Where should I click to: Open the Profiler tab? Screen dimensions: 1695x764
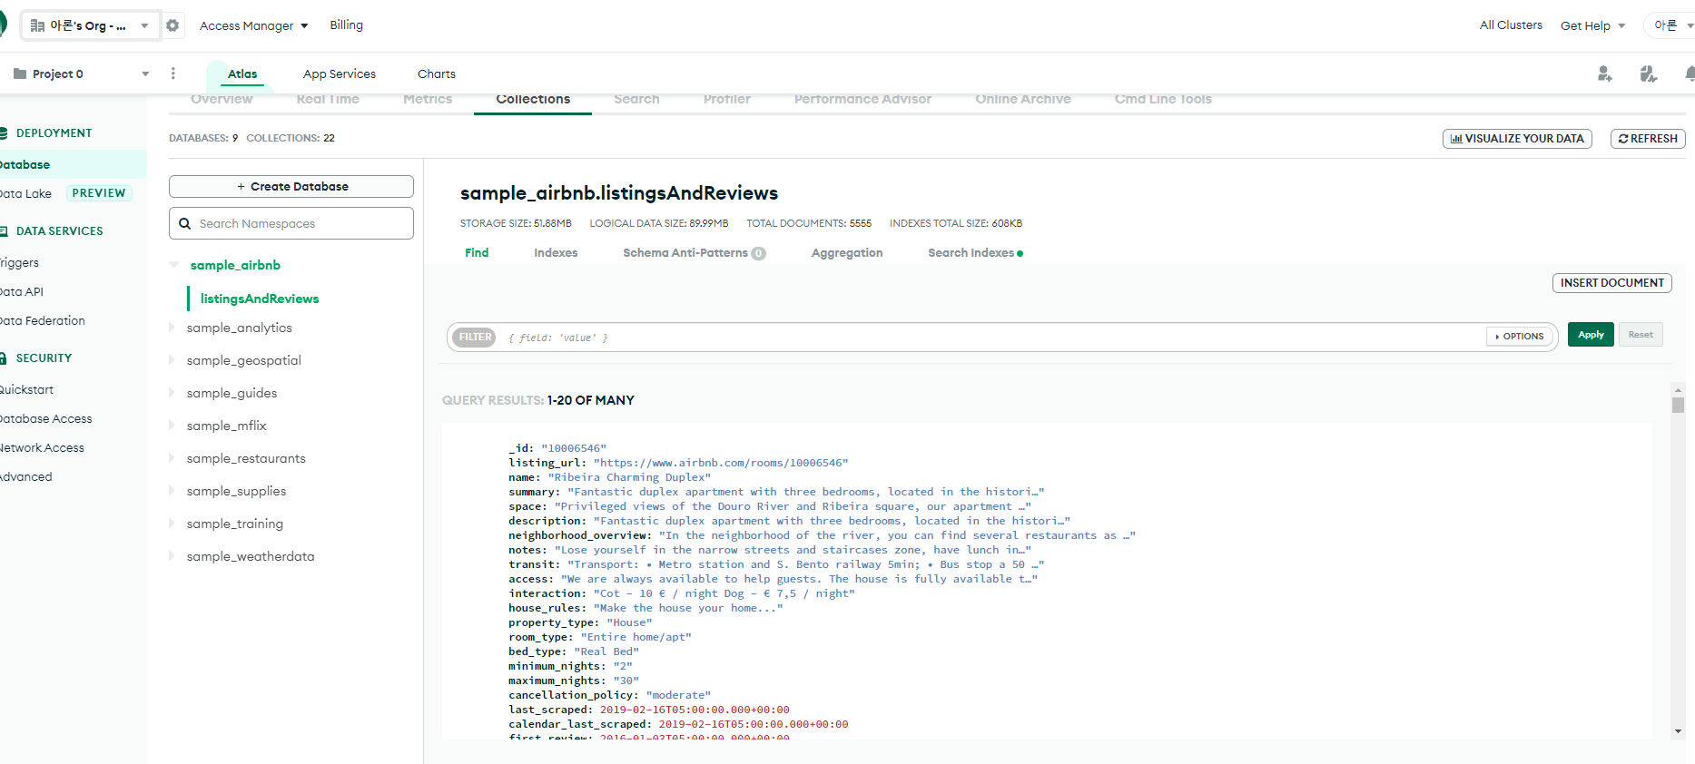pos(727,100)
